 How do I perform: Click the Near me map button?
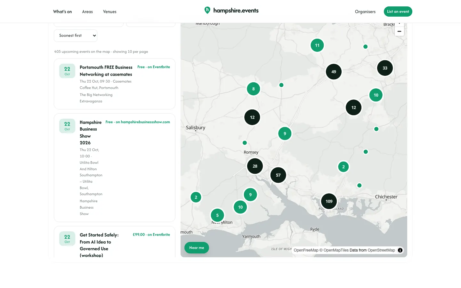coord(197,248)
